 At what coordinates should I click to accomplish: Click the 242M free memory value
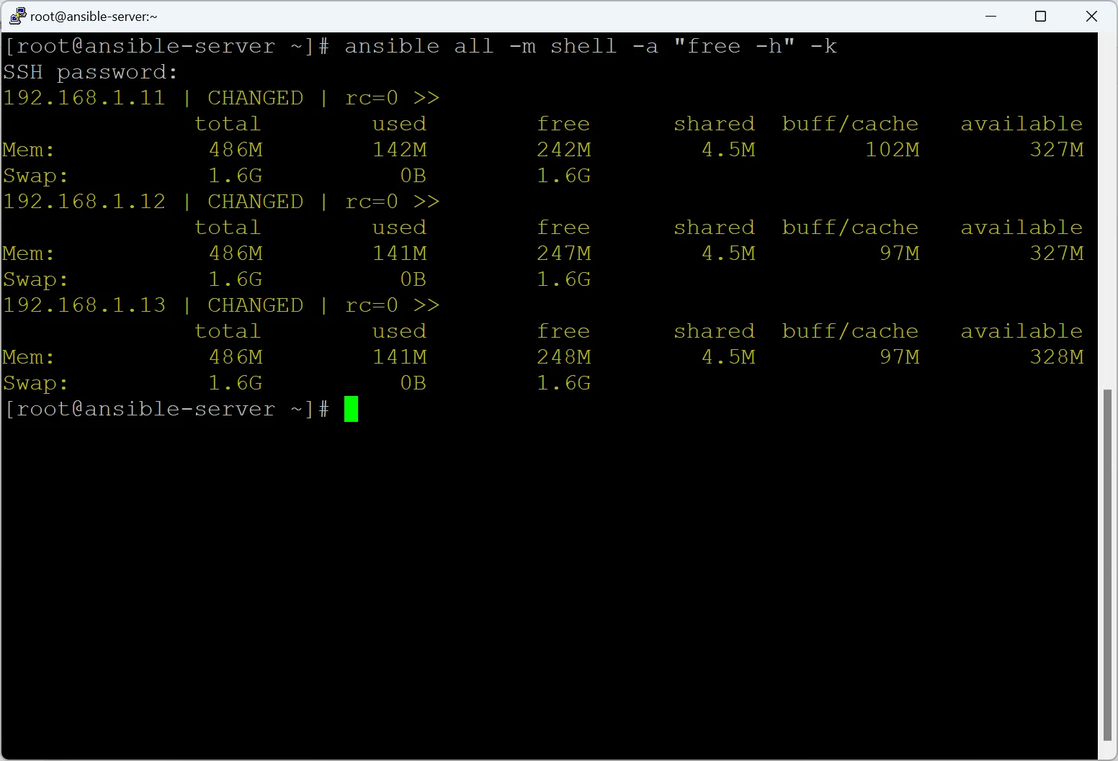[563, 150]
